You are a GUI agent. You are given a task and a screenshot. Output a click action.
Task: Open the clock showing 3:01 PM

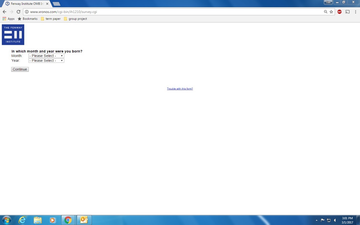(347, 220)
